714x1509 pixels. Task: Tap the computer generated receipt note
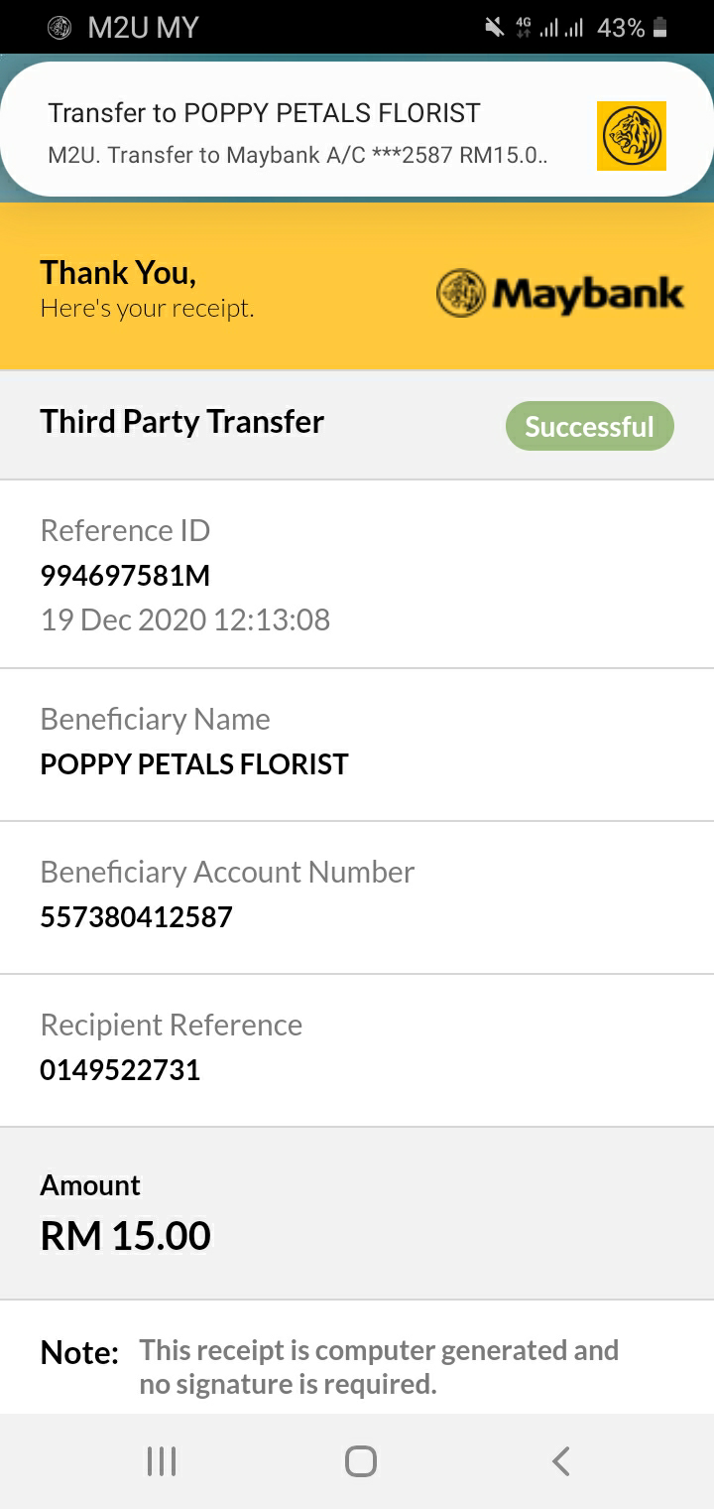[379, 1367]
